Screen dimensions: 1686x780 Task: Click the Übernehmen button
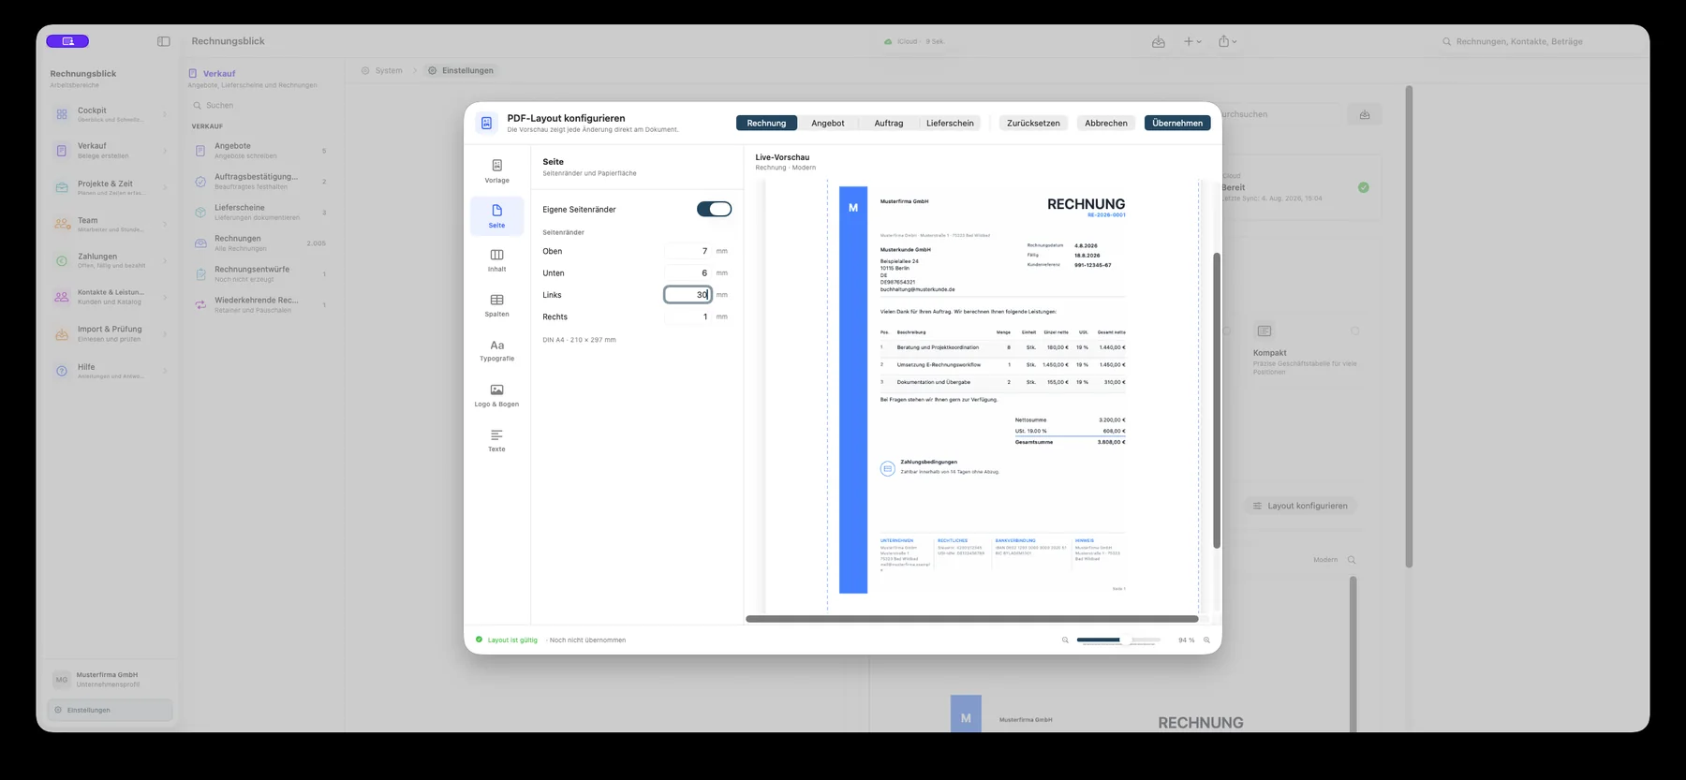pyautogui.click(x=1177, y=124)
